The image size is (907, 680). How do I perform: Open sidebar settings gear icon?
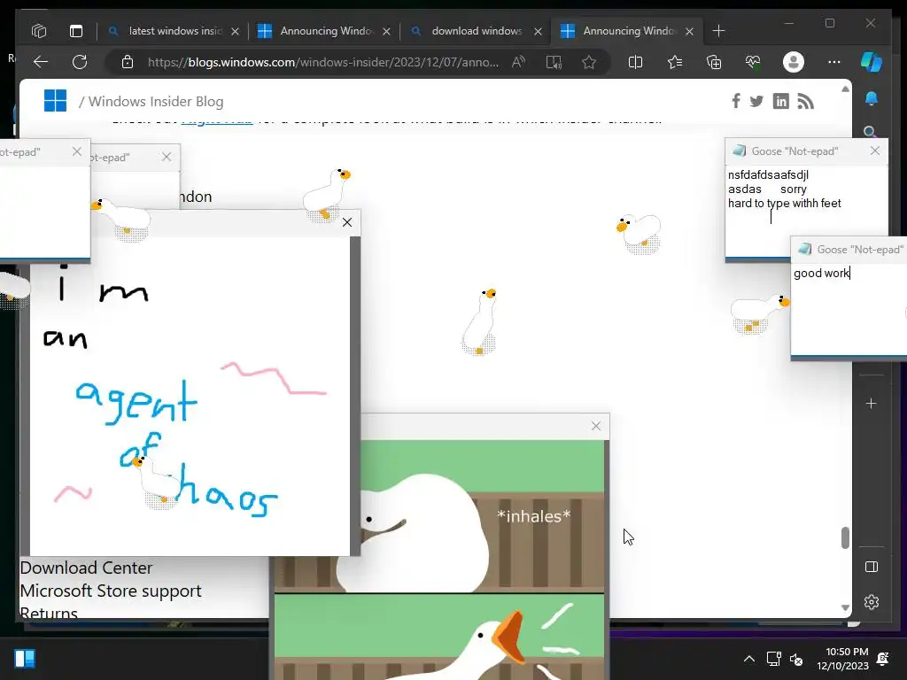pyautogui.click(x=872, y=602)
